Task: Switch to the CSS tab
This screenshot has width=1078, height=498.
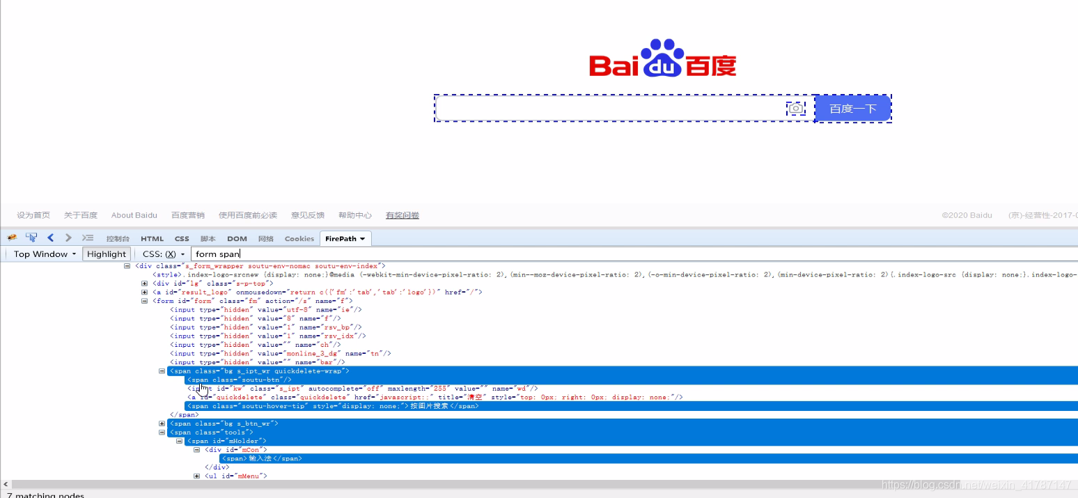Action: tap(182, 239)
